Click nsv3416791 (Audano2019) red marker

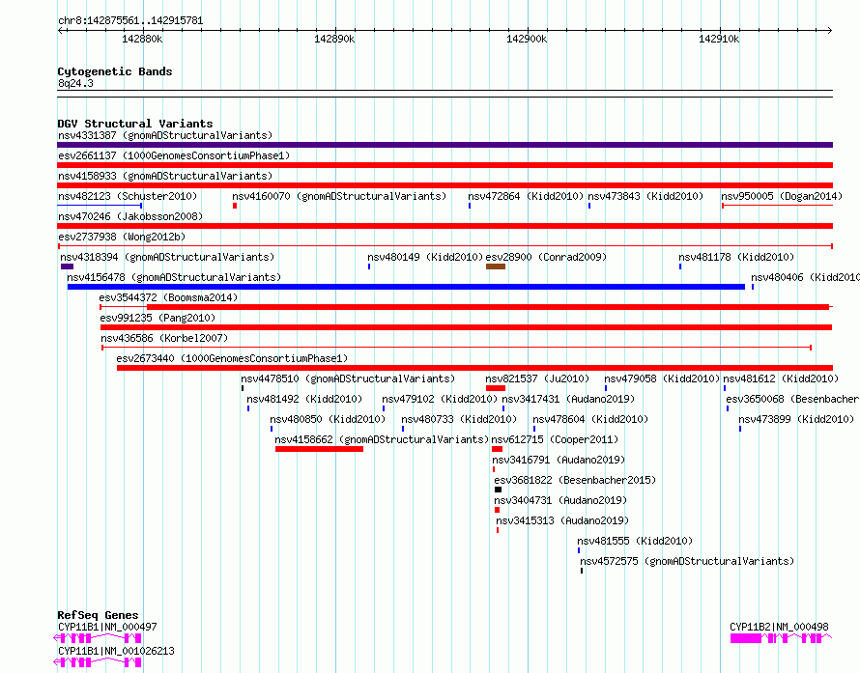click(x=494, y=469)
